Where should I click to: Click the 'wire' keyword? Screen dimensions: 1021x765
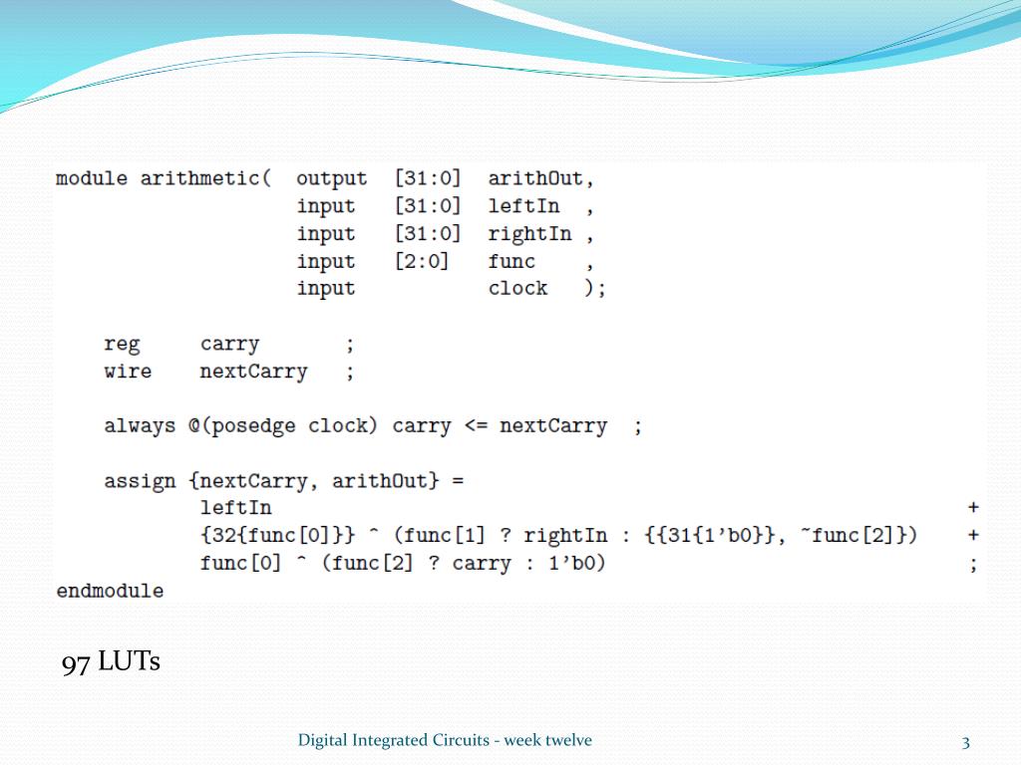click(x=128, y=372)
